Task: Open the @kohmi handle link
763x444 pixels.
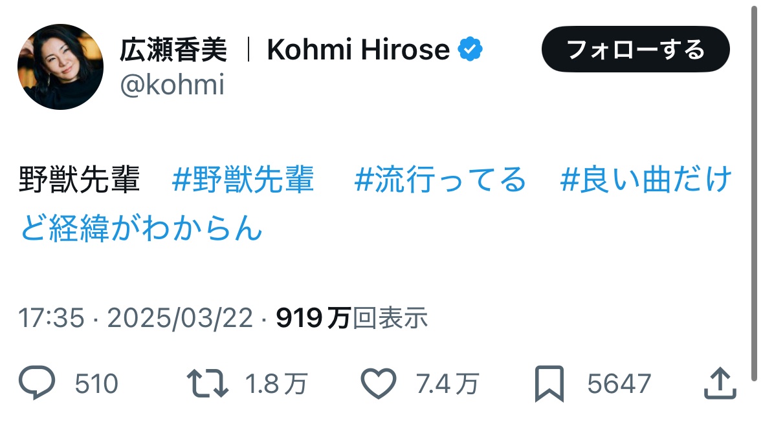Action: tap(172, 84)
